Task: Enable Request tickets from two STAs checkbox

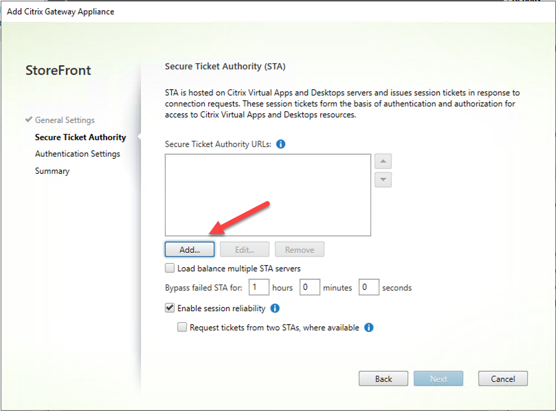Action: click(182, 327)
